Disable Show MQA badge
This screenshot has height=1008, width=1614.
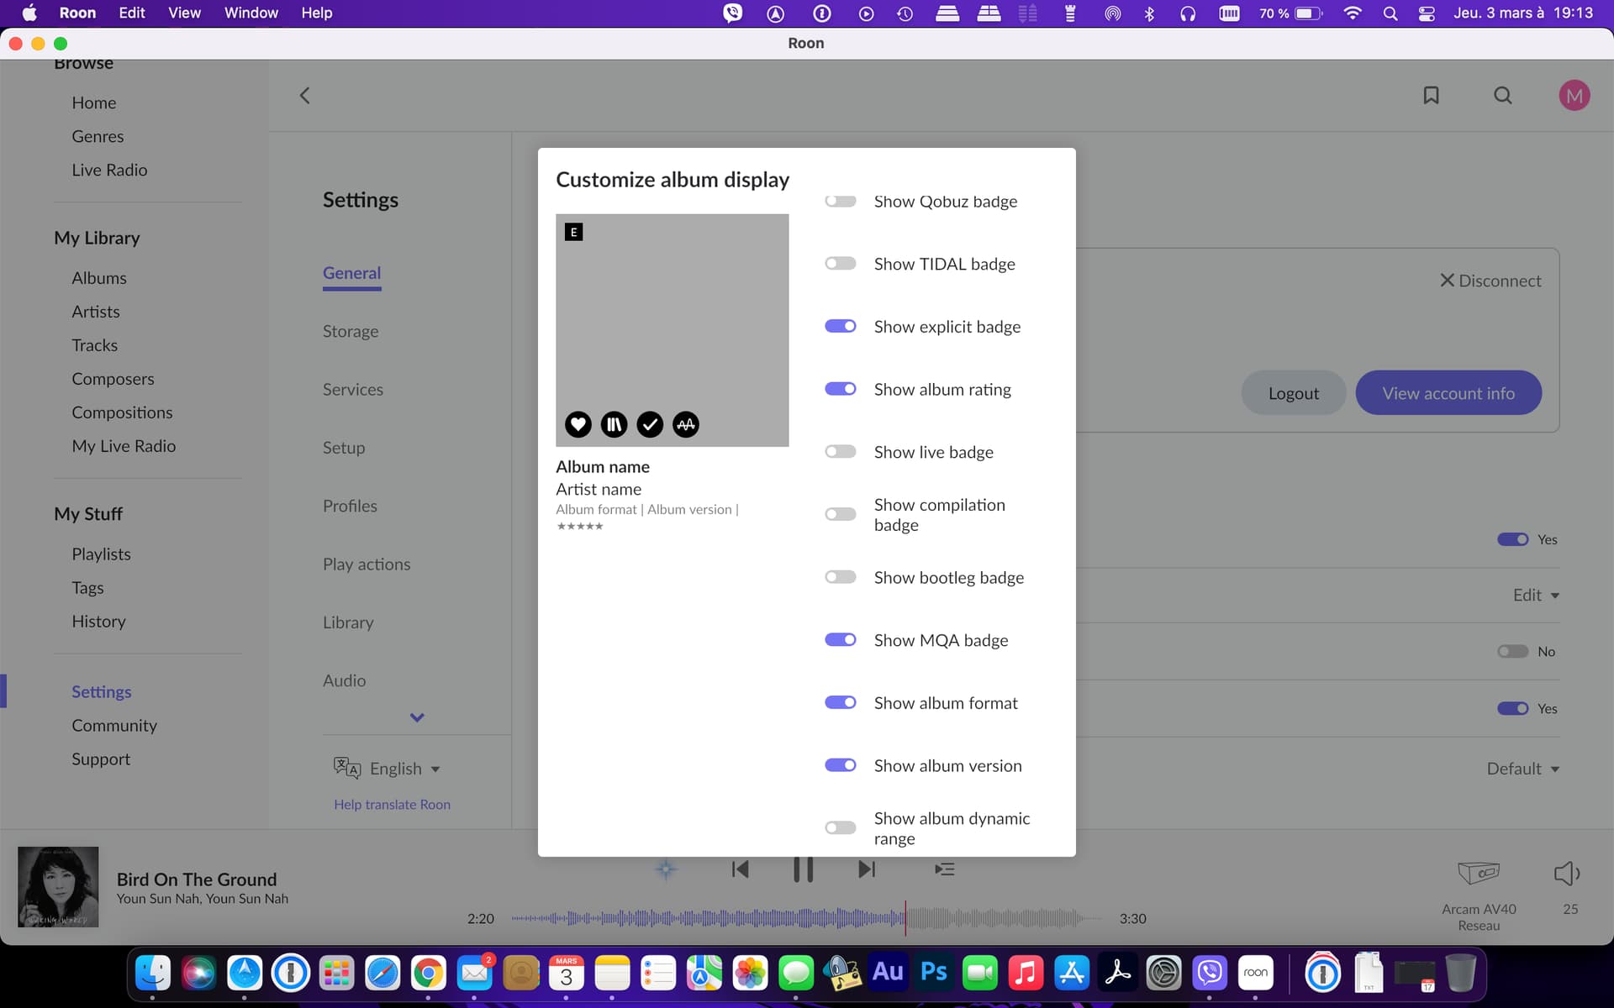tap(841, 640)
